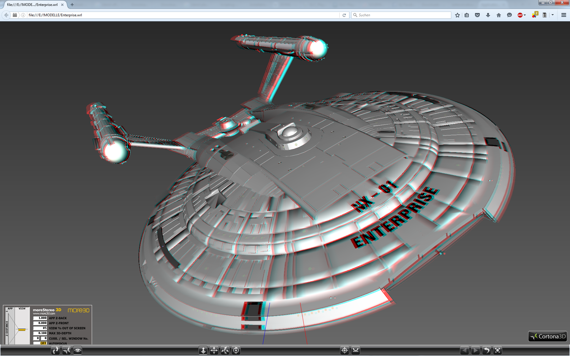Viewport: 570px width, 356px height.
Task: Select the Walk navigation mode footprints icon
Action: click(x=56, y=350)
